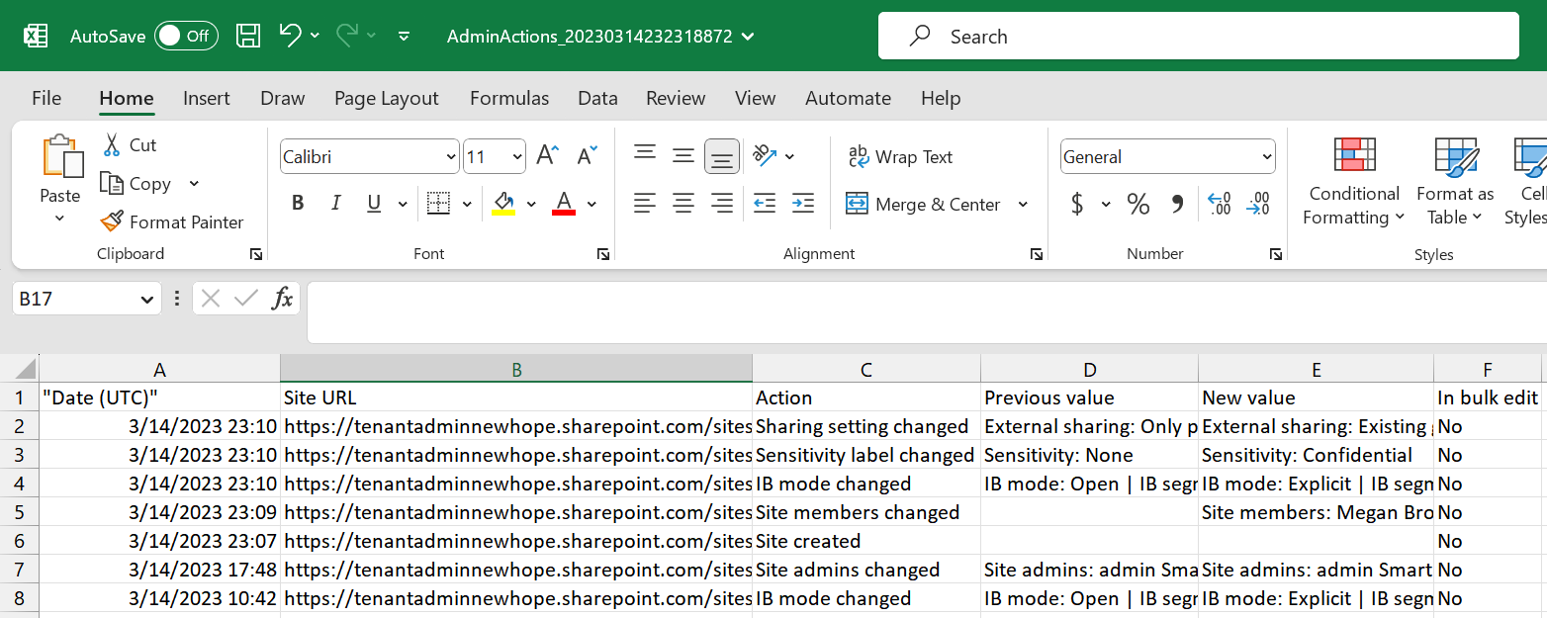Click the Increase Decimal icon
Image resolution: width=1547 pixels, height=618 pixels.
pos(1219,204)
